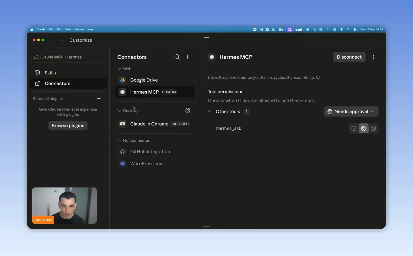Viewport: 413px width, 256px height.
Task: Copy the Hermes MCP server URL
Action: pyautogui.click(x=318, y=78)
